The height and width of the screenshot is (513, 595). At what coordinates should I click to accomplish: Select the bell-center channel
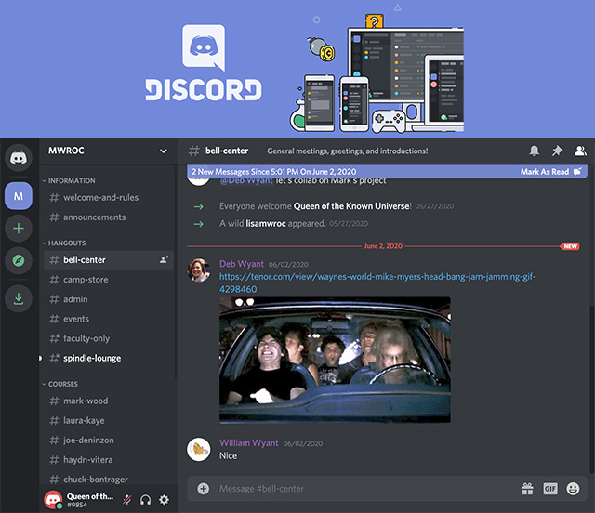tap(109, 260)
